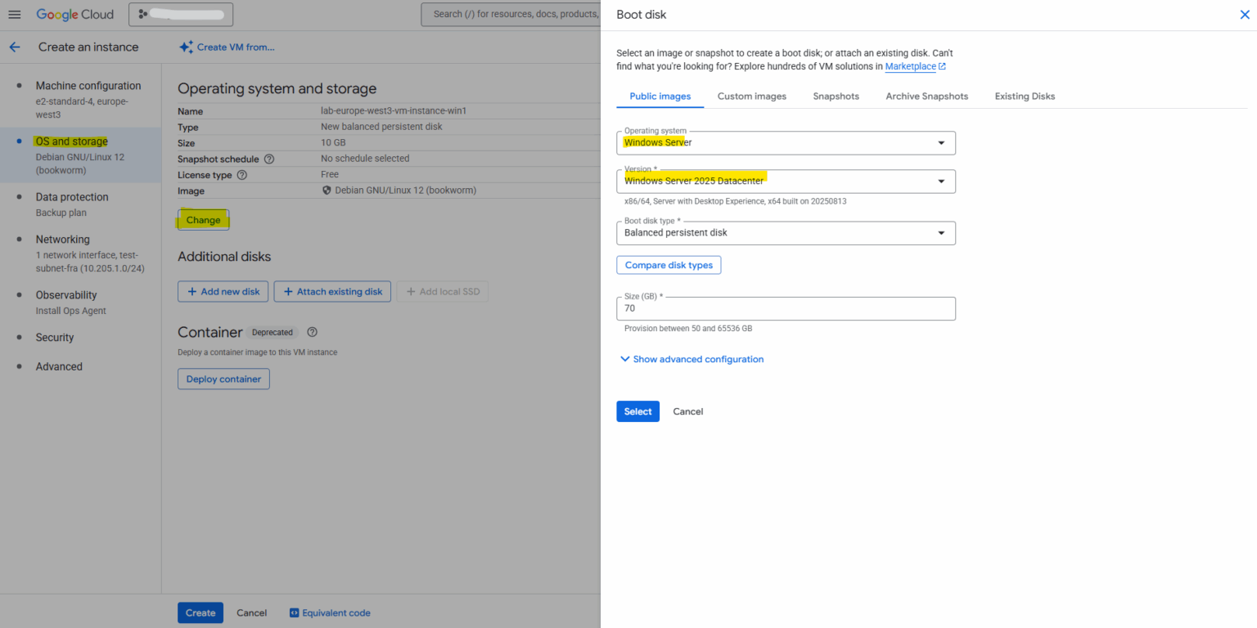Click the Equivalent code icon
Screen dimensions: 1257x628
[x=295, y=612]
